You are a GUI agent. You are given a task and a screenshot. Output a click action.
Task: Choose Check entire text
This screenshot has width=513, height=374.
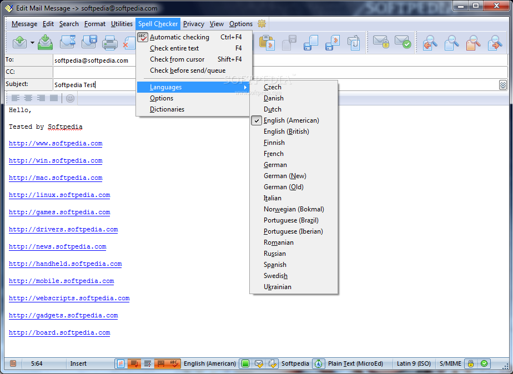pyautogui.click(x=194, y=48)
